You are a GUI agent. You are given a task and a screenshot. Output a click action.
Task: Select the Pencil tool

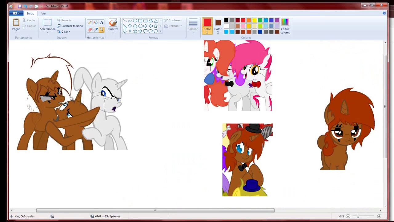pyautogui.click(x=90, y=23)
